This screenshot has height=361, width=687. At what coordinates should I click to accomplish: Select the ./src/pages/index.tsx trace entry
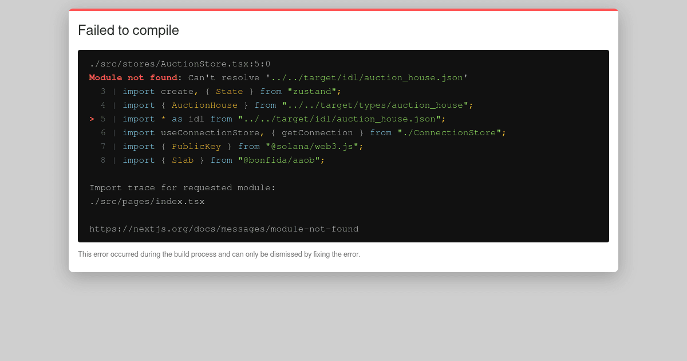[147, 201]
